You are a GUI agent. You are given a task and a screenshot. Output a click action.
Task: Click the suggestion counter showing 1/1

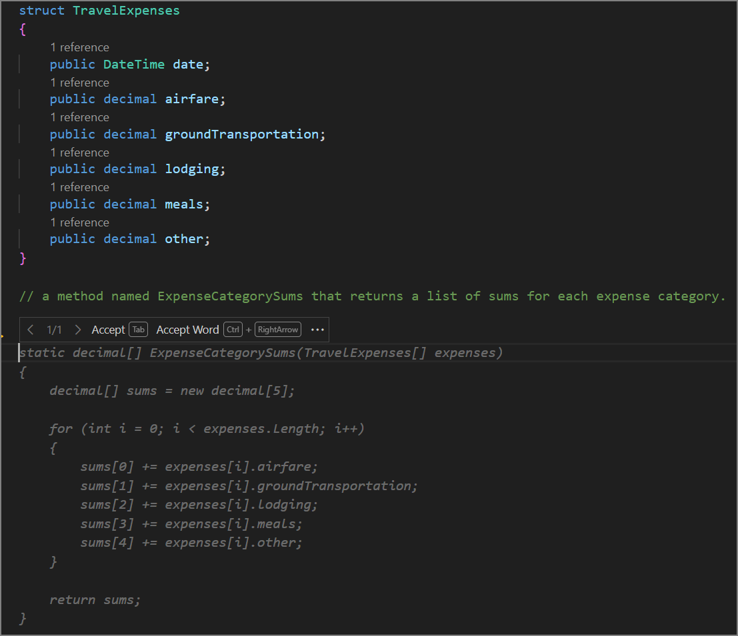pos(54,329)
